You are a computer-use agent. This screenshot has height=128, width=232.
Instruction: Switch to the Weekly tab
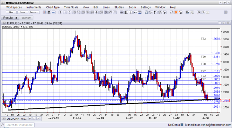pyautogui.click(x=26, y=18)
